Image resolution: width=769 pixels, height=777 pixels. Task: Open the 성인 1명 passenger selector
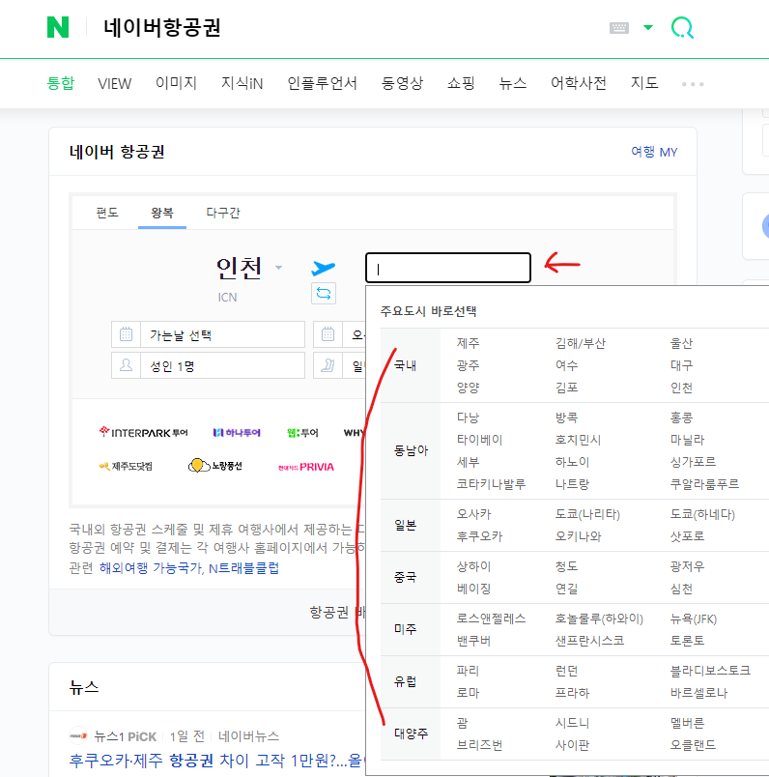click(208, 365)
